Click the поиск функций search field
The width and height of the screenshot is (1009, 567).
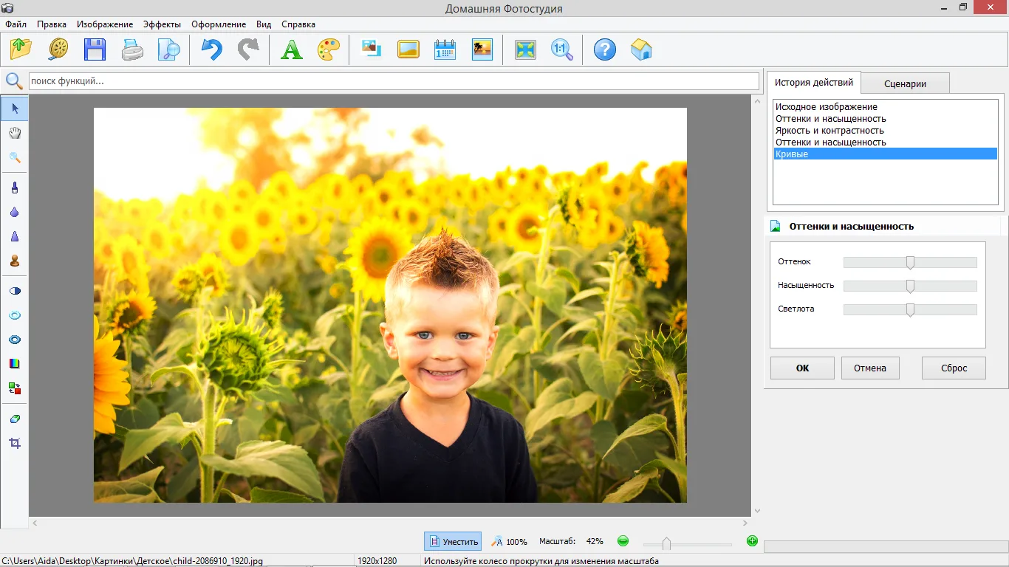point(393,81)
